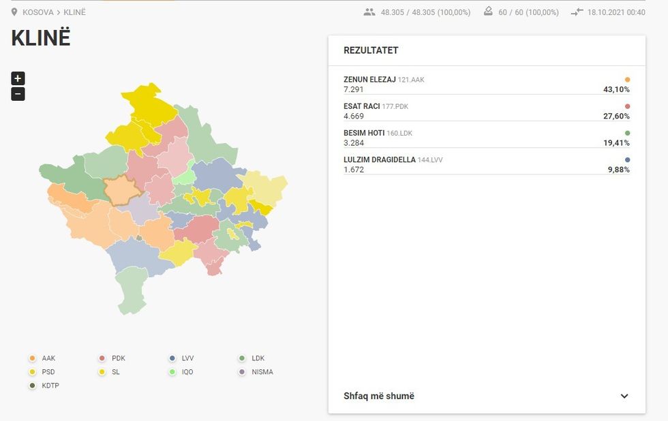The image size is (668, 421).
Task: Go to KOSOVA in the breadcrumb
Action: [37, 12]
